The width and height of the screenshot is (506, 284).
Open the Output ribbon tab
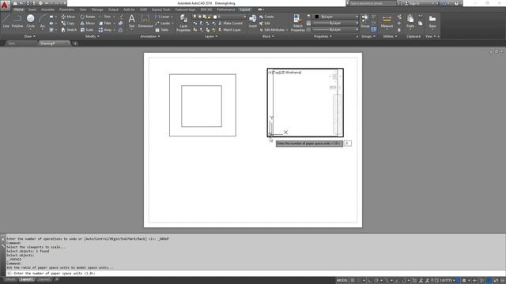coord(113,9)
